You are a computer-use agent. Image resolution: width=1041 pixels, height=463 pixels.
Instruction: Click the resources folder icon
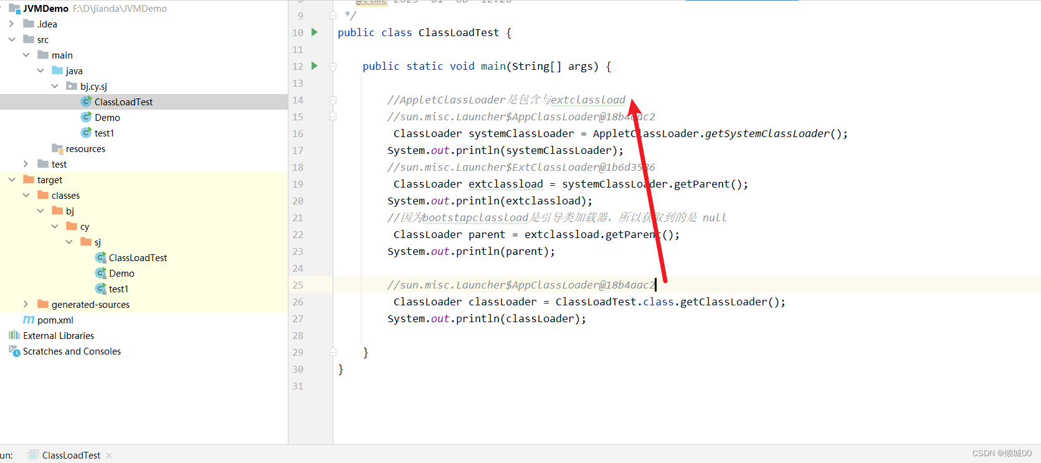click(57, 148)
